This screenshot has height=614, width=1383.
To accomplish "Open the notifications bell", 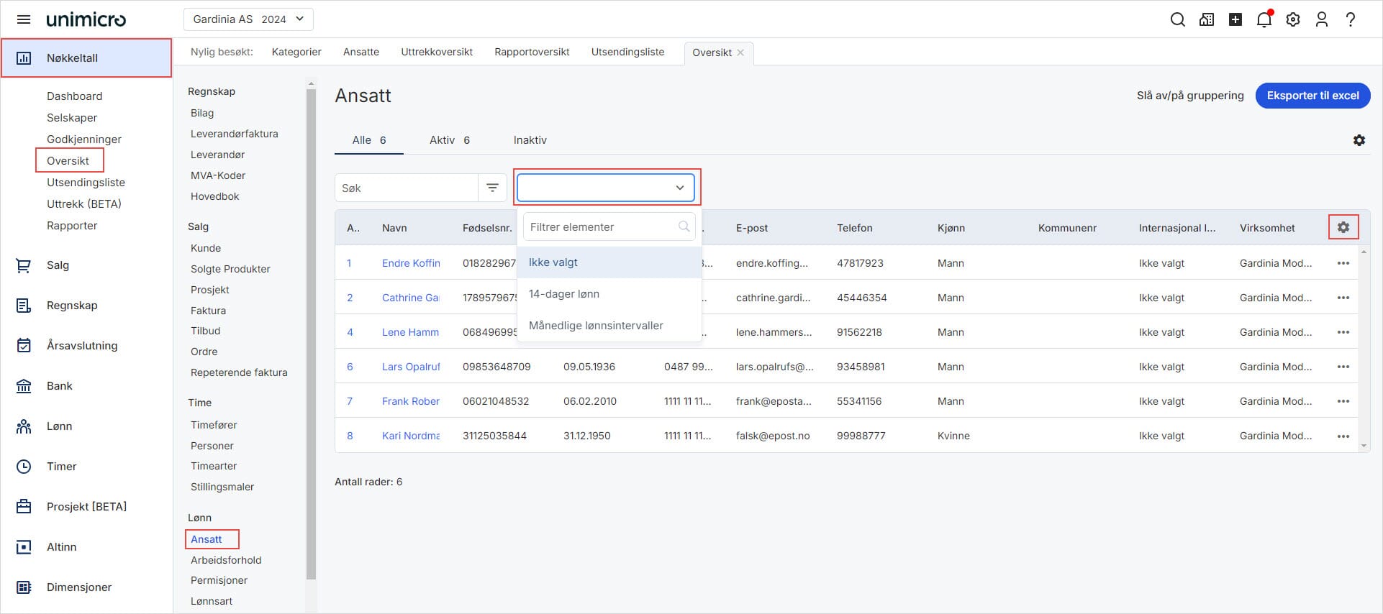I will pyautogui.click(x=1264, y=19).
